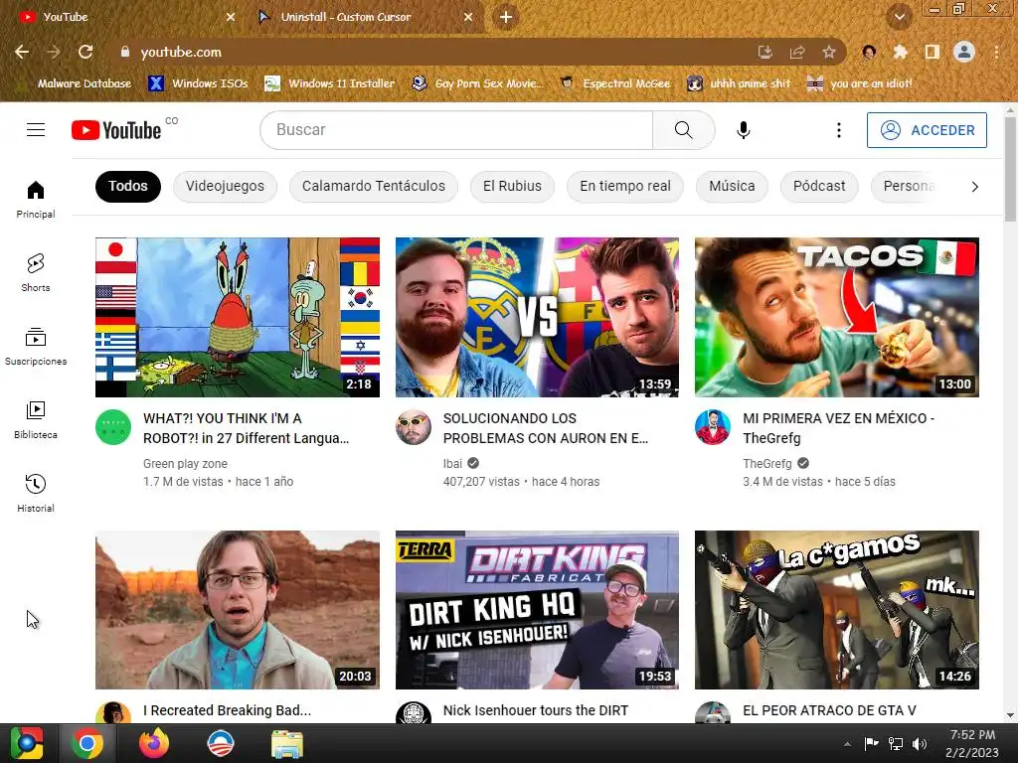Select the Calamardo Tentáculos chip
The image size is (1018, 763).
point(374,186)
